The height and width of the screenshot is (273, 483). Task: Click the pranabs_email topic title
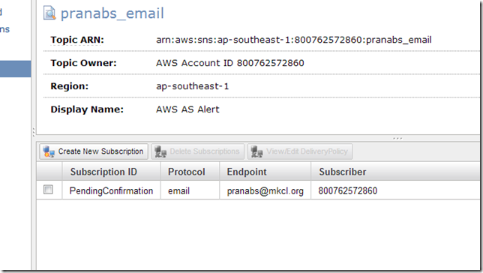(112, 13)
